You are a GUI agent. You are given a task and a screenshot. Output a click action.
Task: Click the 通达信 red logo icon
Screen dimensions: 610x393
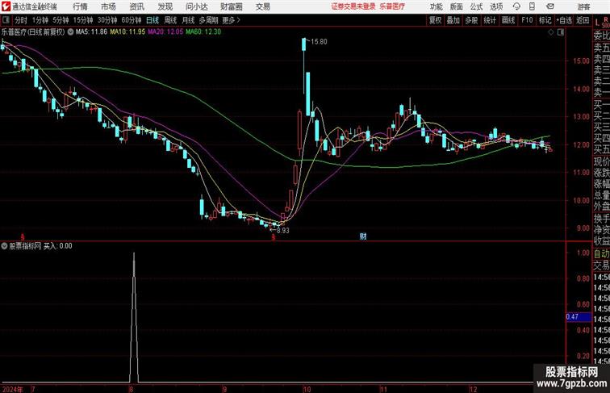click(6, 6)
